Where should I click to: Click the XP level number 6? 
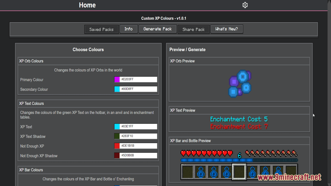coord(239,155)
